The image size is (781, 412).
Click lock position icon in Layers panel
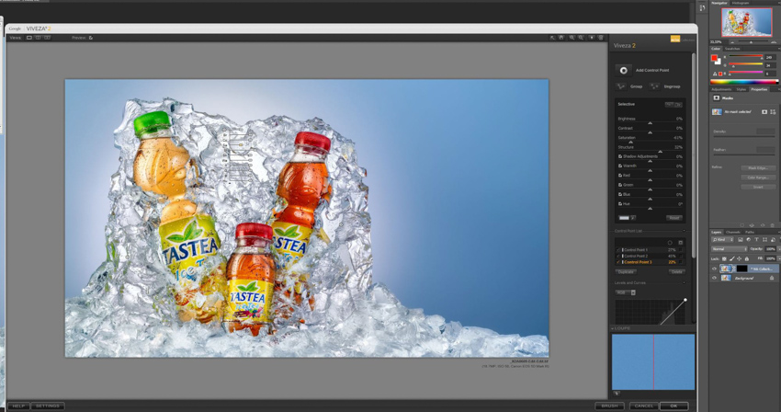739,258
